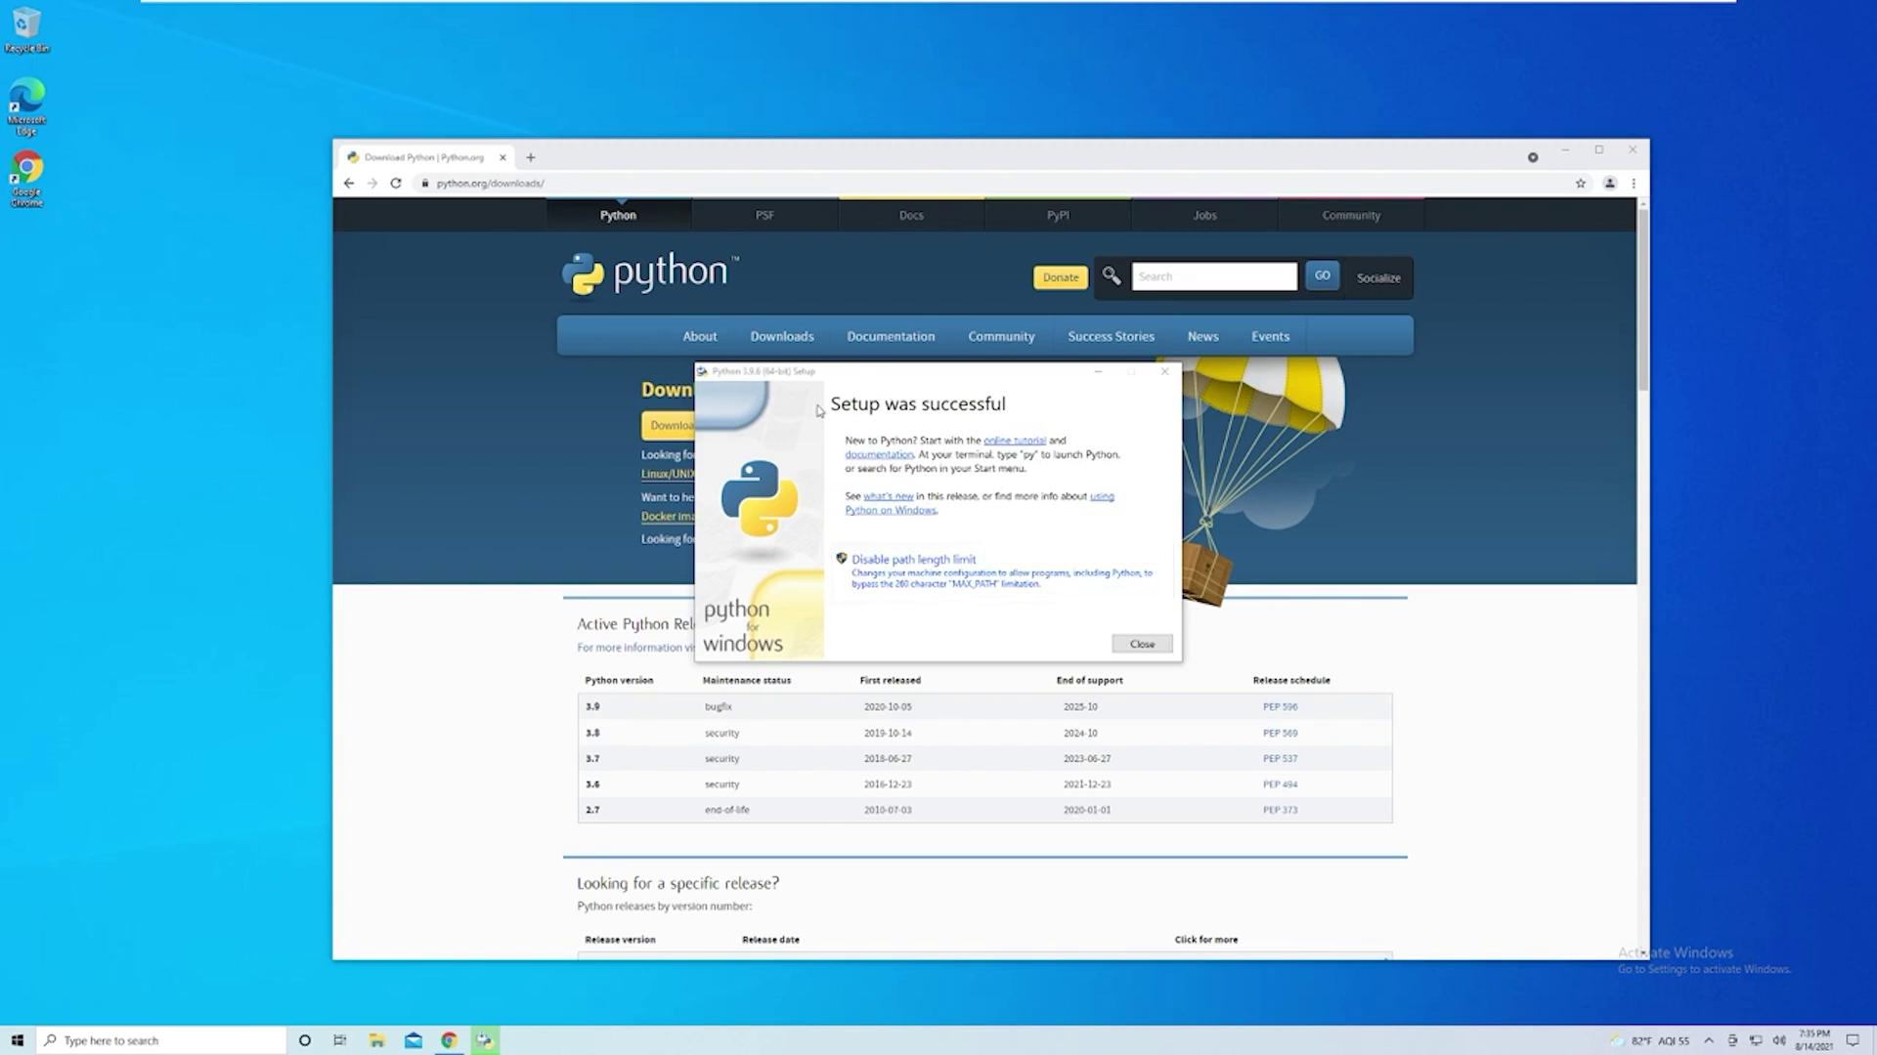Reload the python.org page
Image resolution: width=1877 pixels, height=1055 pixels.
point(396,183)
